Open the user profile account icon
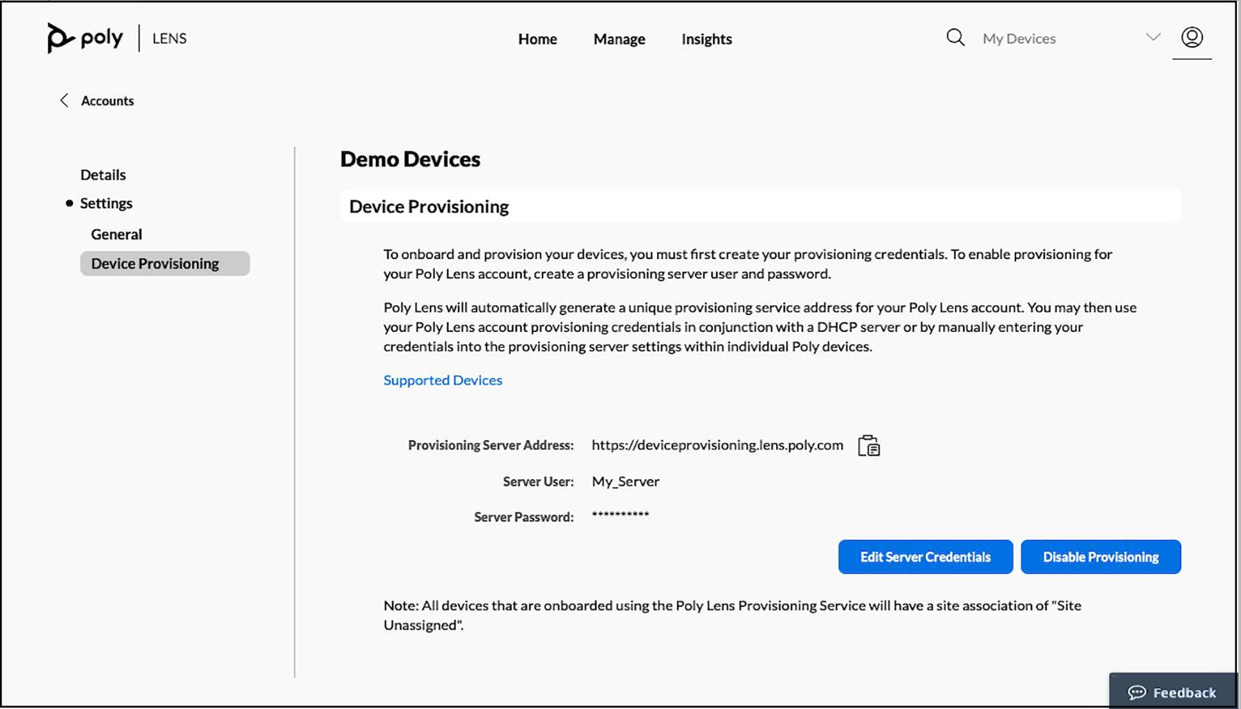Viewport: 1241px width, 709px height. (1191, 39)
